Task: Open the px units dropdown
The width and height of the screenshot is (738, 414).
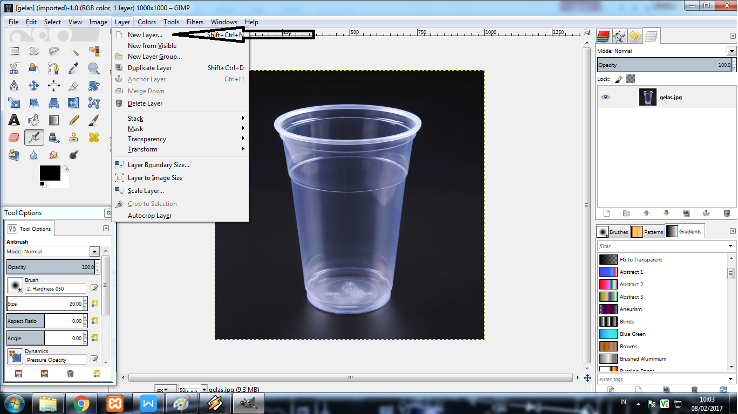Action: [x=165, y=389]
